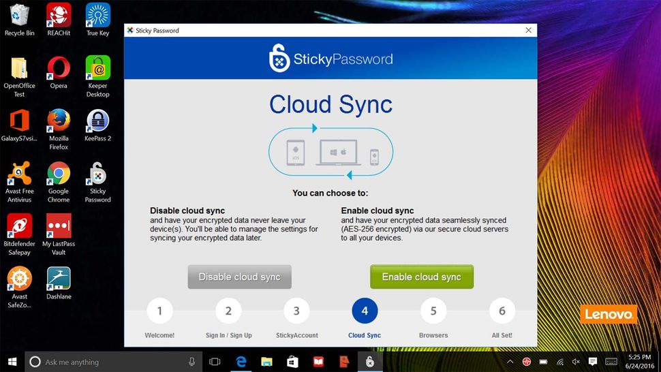The width and height of the screenshot is (661, 372).
Task: Click the muted volume tray icon
Action: point(577,362)
